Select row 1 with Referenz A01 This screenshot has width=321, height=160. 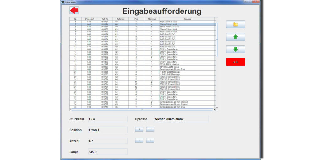point(143,22)
